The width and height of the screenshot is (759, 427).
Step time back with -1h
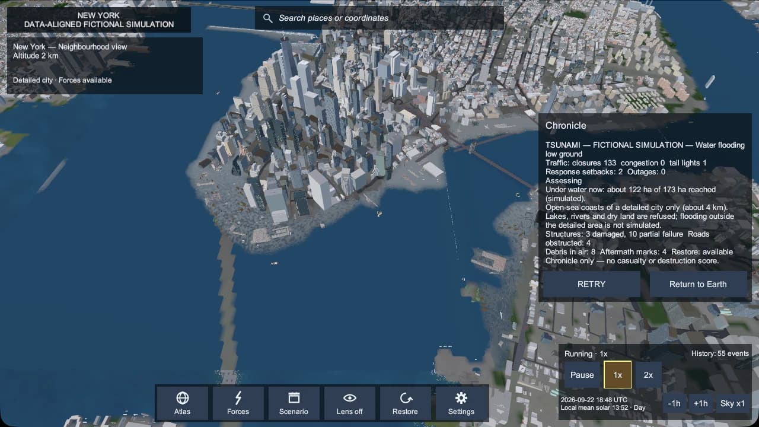(x=674, y=403)
